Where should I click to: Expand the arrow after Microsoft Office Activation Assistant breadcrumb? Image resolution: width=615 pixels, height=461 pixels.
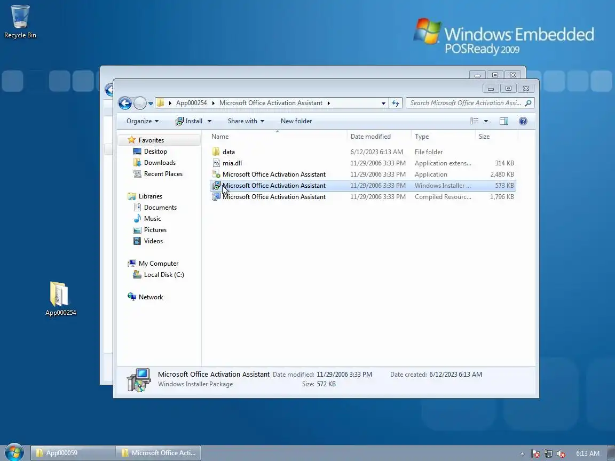pyautogui.click(x=329, y=103)
